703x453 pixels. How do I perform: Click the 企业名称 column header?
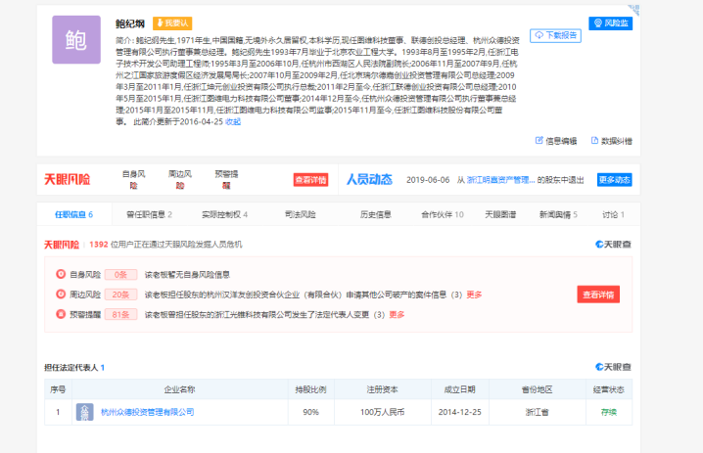tap(180, 389)
